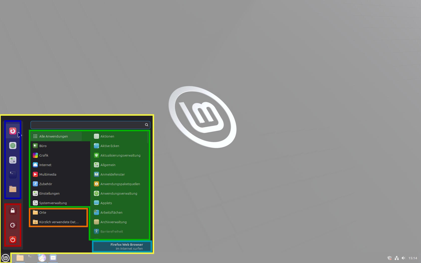Open Orte places entry
421x263 pixels.
click(59, 212)
